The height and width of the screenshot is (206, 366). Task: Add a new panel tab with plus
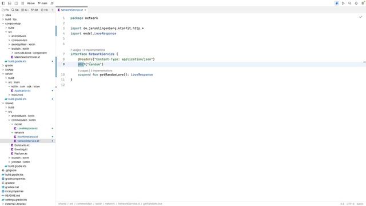pyautogui.click(x=52, y=10)
